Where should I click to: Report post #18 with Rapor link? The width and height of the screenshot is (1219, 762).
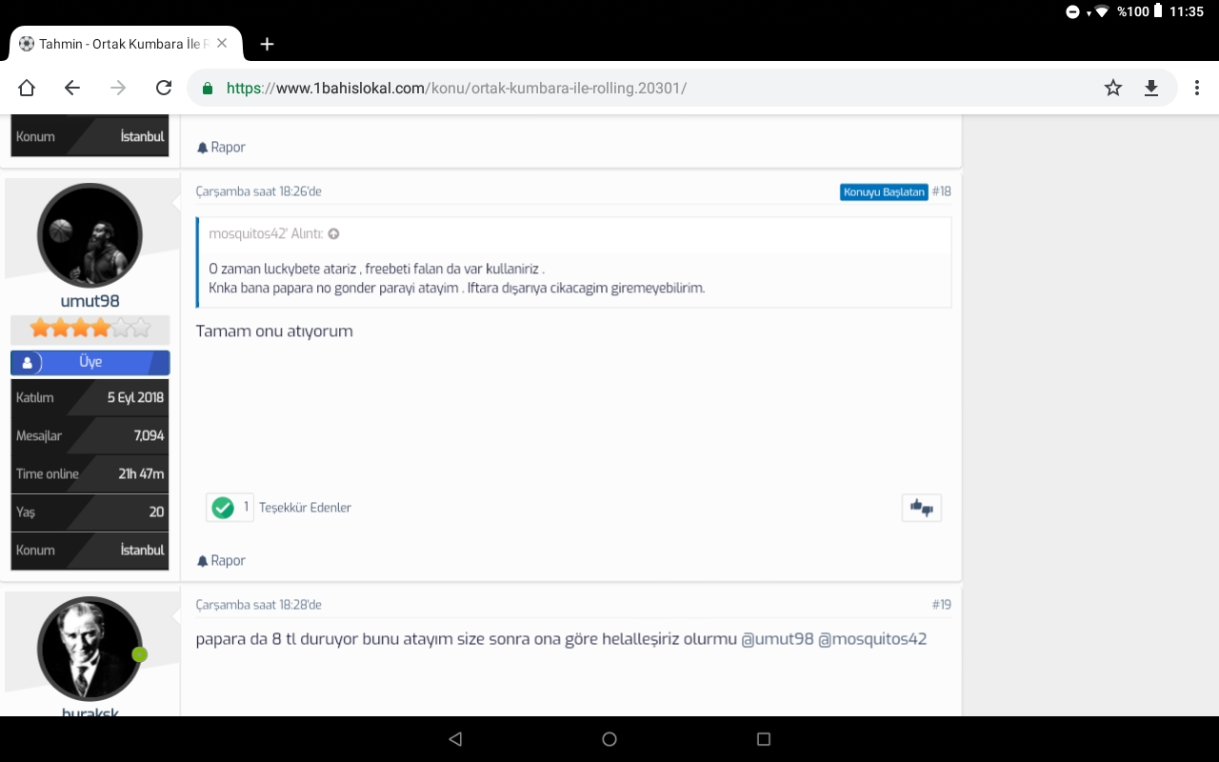[x=221, y=561]
